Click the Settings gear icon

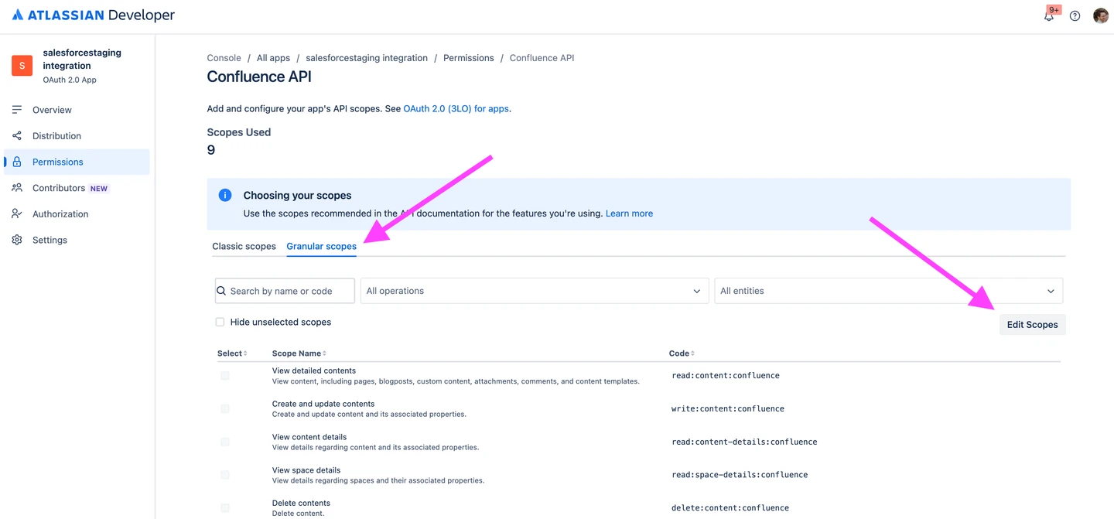coord(17,240)
